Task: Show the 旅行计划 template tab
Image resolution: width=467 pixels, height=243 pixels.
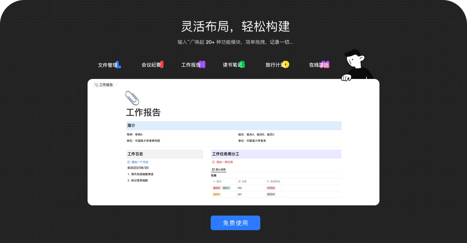Action: pos(277,65)
